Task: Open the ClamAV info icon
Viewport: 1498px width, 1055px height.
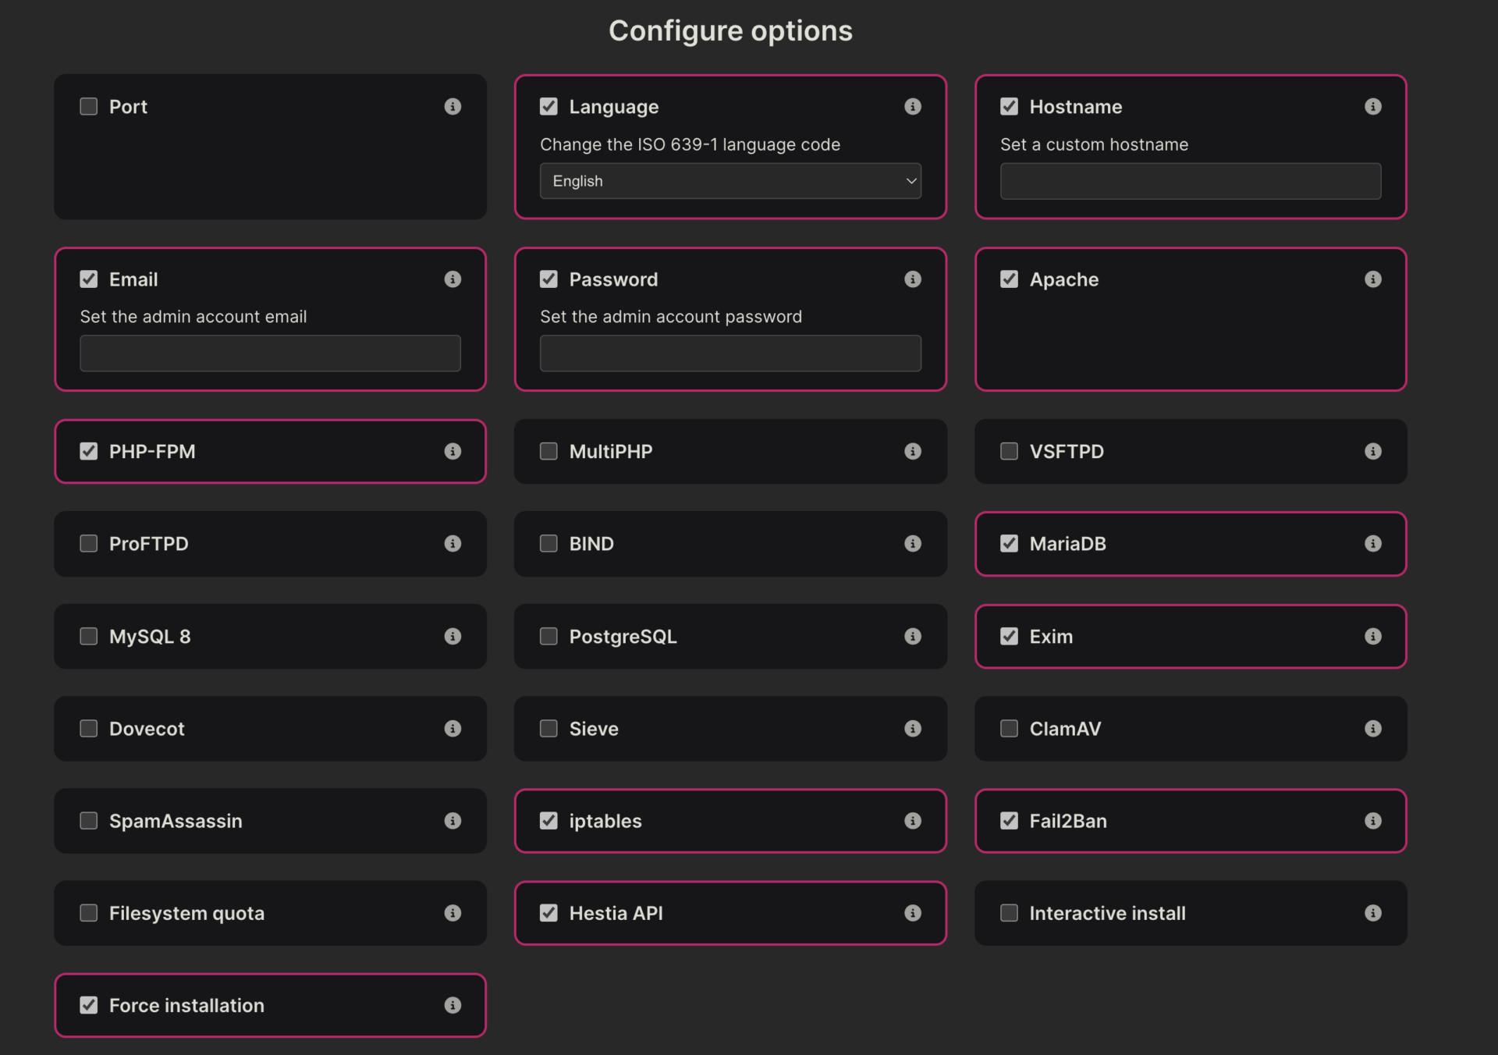Action: [1373, 728]
